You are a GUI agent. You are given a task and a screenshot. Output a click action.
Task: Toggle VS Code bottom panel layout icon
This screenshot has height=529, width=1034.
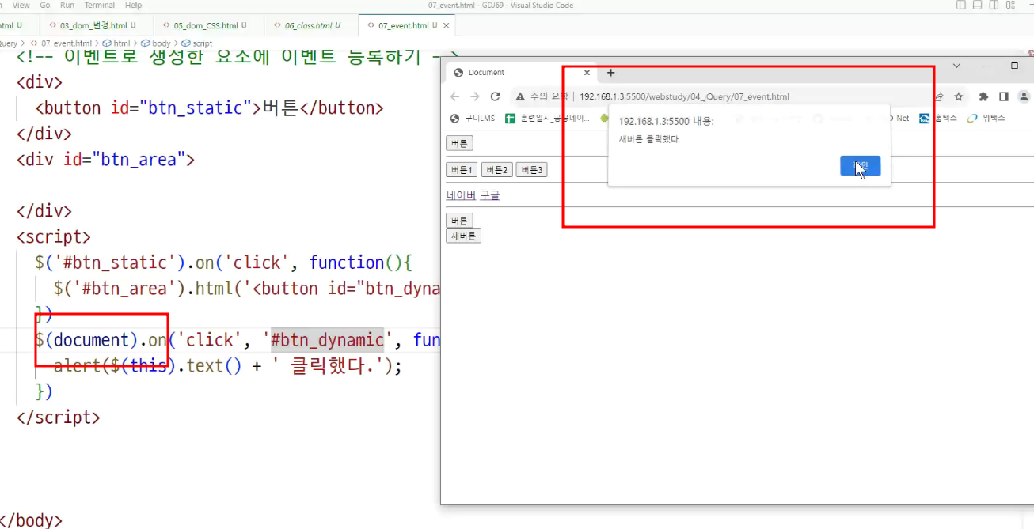[977, 5]
